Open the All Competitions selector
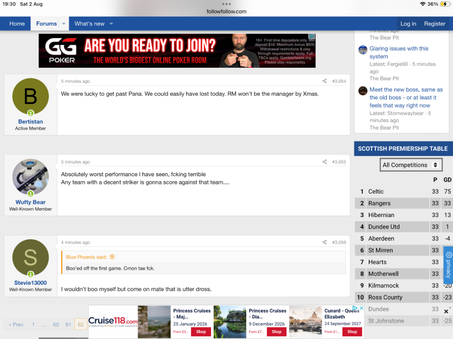 click(411, 165)
